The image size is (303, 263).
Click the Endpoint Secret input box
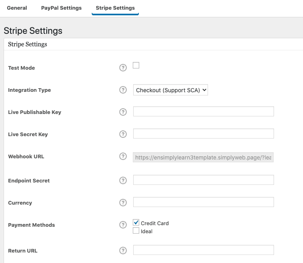point(203,180)
